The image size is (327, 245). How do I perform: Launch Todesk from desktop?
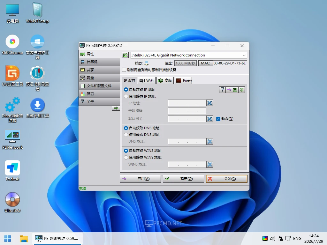pos(12,171)
